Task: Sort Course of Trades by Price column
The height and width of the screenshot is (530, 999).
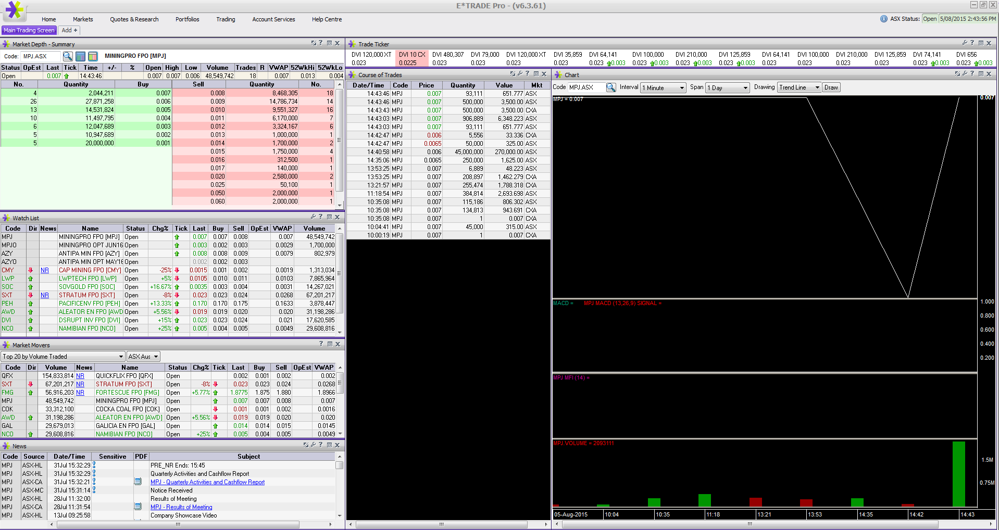Action: [x=426, y=85]
